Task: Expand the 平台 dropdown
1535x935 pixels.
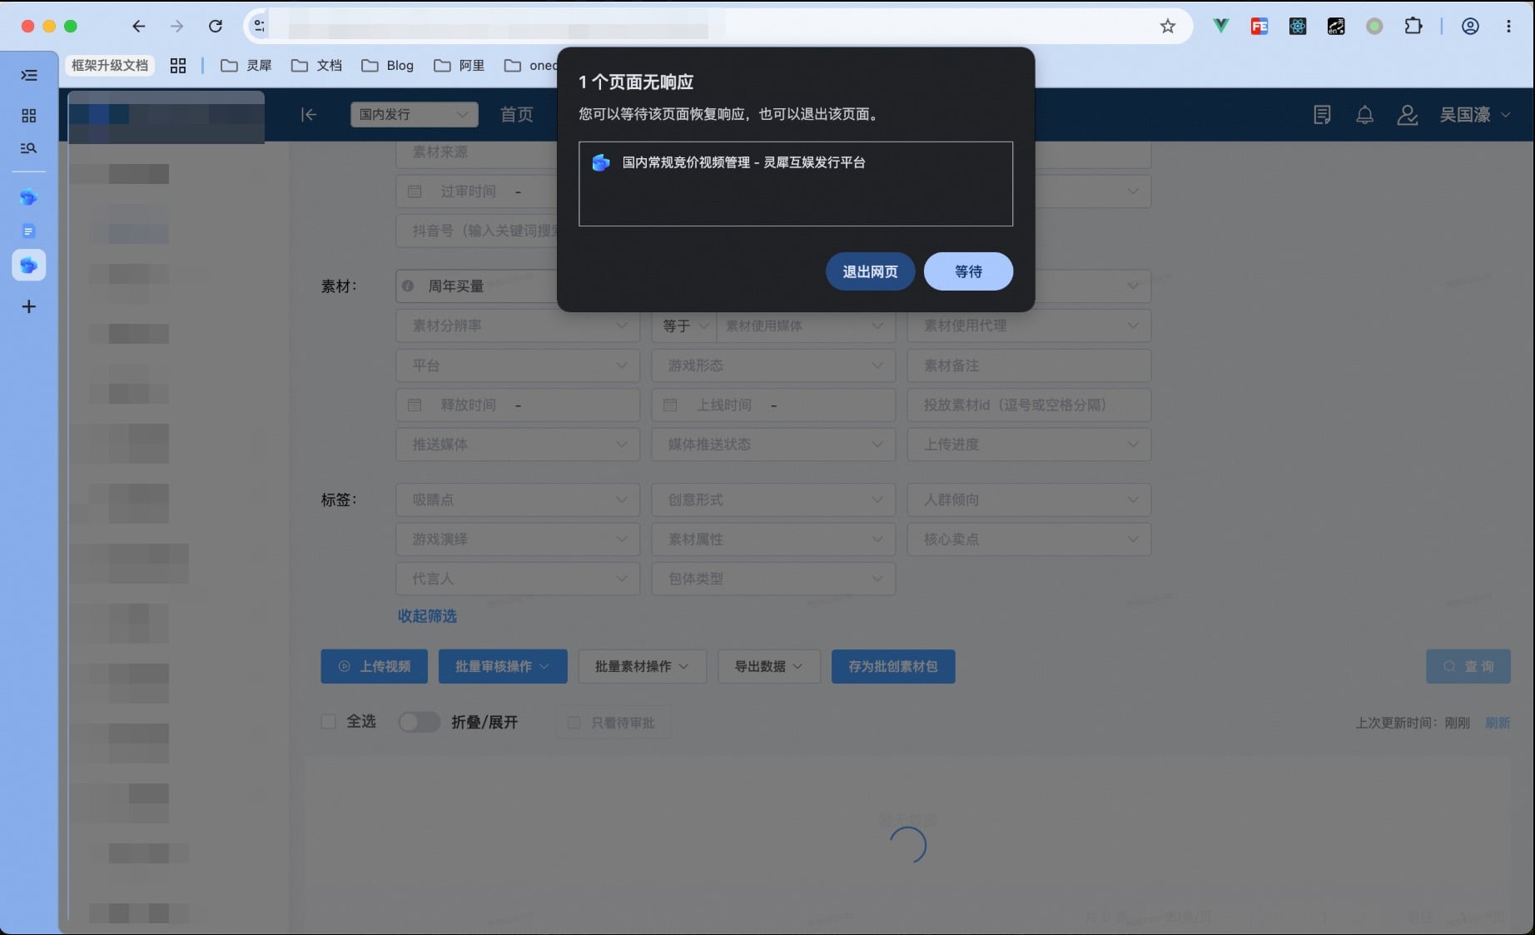Action: (x=518, y=366)
